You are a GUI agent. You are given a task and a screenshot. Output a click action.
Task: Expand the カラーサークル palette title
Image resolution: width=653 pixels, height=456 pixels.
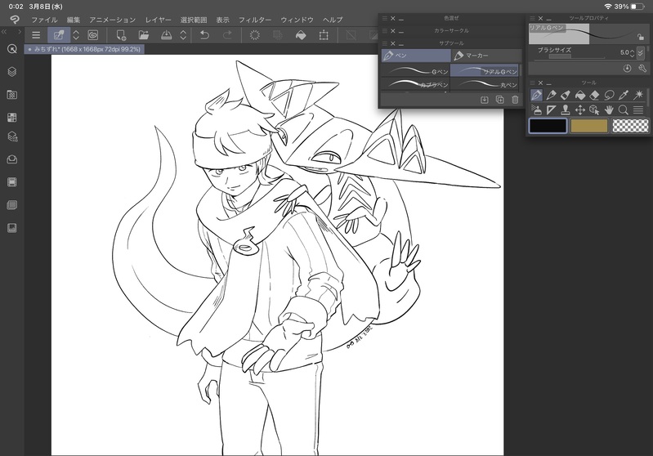pos(451,31)
